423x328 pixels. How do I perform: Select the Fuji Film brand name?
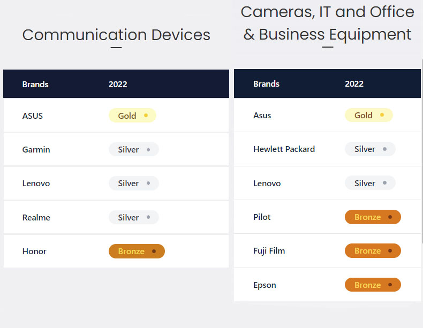pos(269,251)
